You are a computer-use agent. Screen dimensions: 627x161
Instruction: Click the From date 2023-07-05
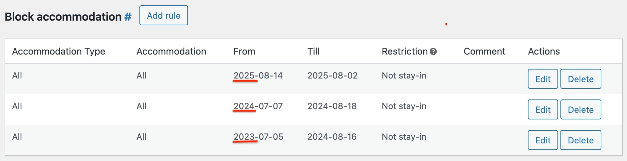pos(258,137)
